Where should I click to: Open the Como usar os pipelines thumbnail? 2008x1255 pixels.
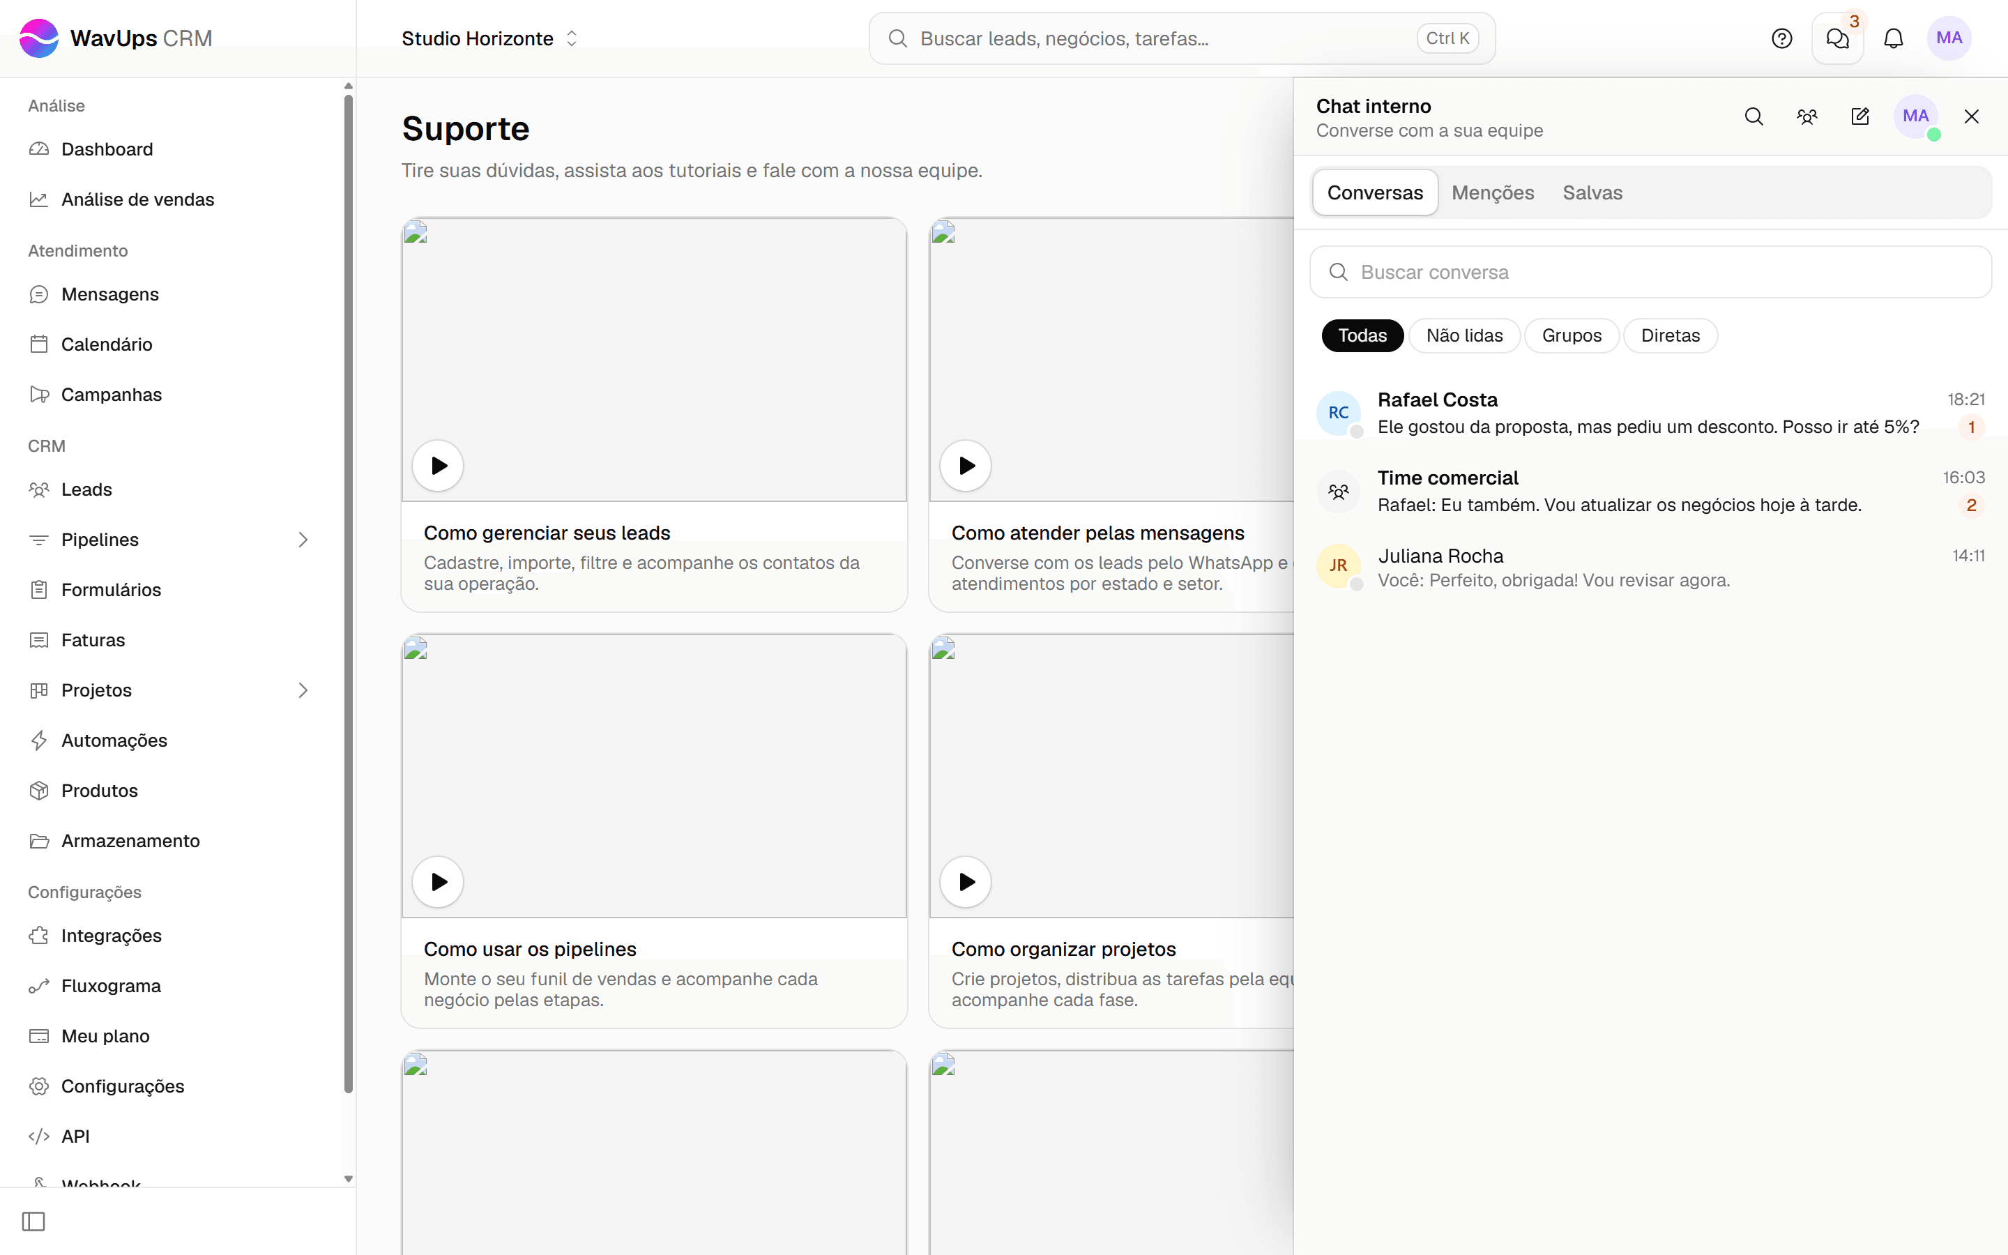click(x=654, y=776)
